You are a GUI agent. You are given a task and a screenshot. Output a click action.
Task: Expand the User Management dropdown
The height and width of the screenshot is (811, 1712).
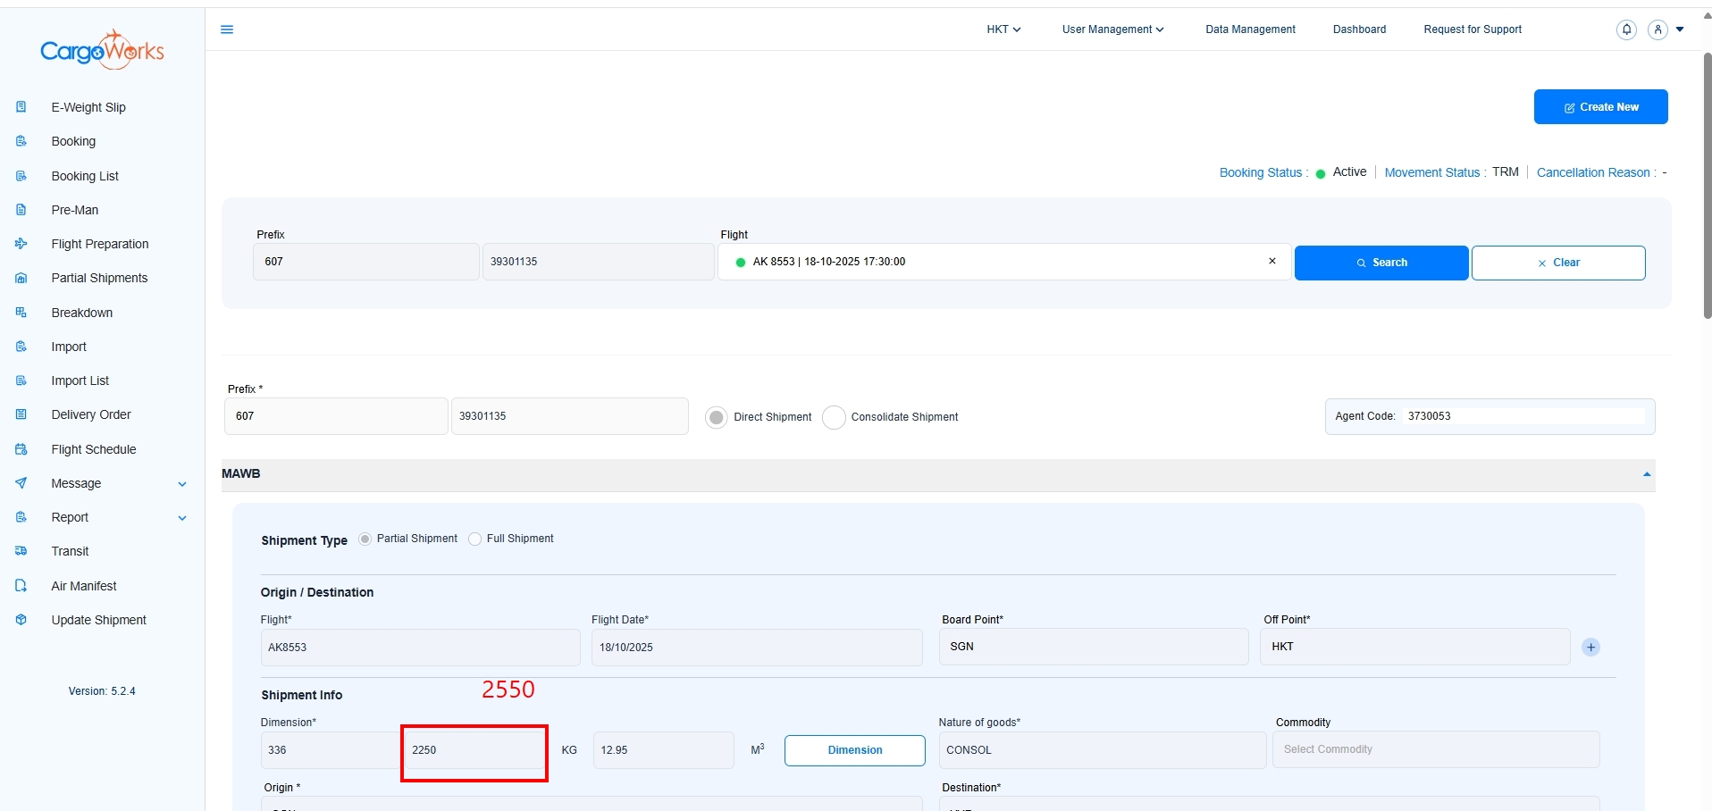(x=1112, y=29)
